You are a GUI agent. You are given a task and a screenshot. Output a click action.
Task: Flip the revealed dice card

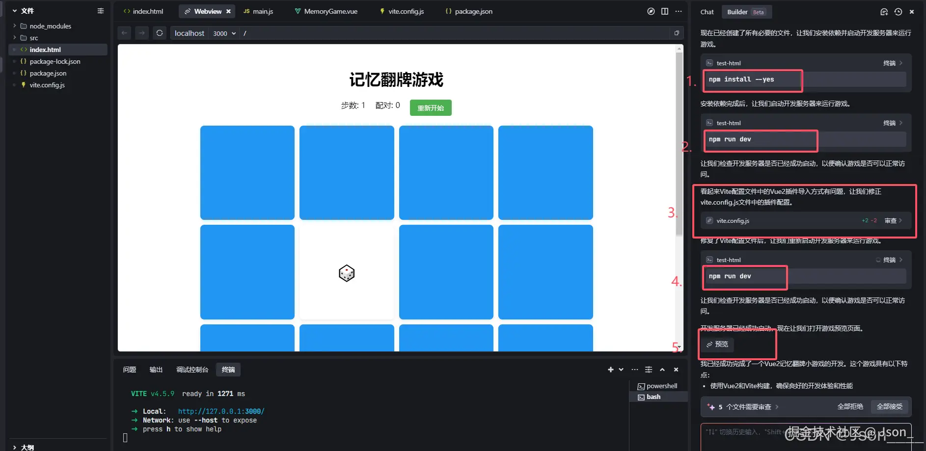[347, 272]
